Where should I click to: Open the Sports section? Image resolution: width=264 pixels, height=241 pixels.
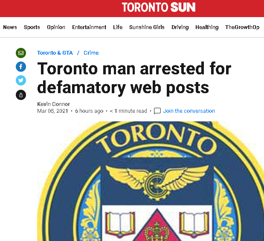point(32,27)
